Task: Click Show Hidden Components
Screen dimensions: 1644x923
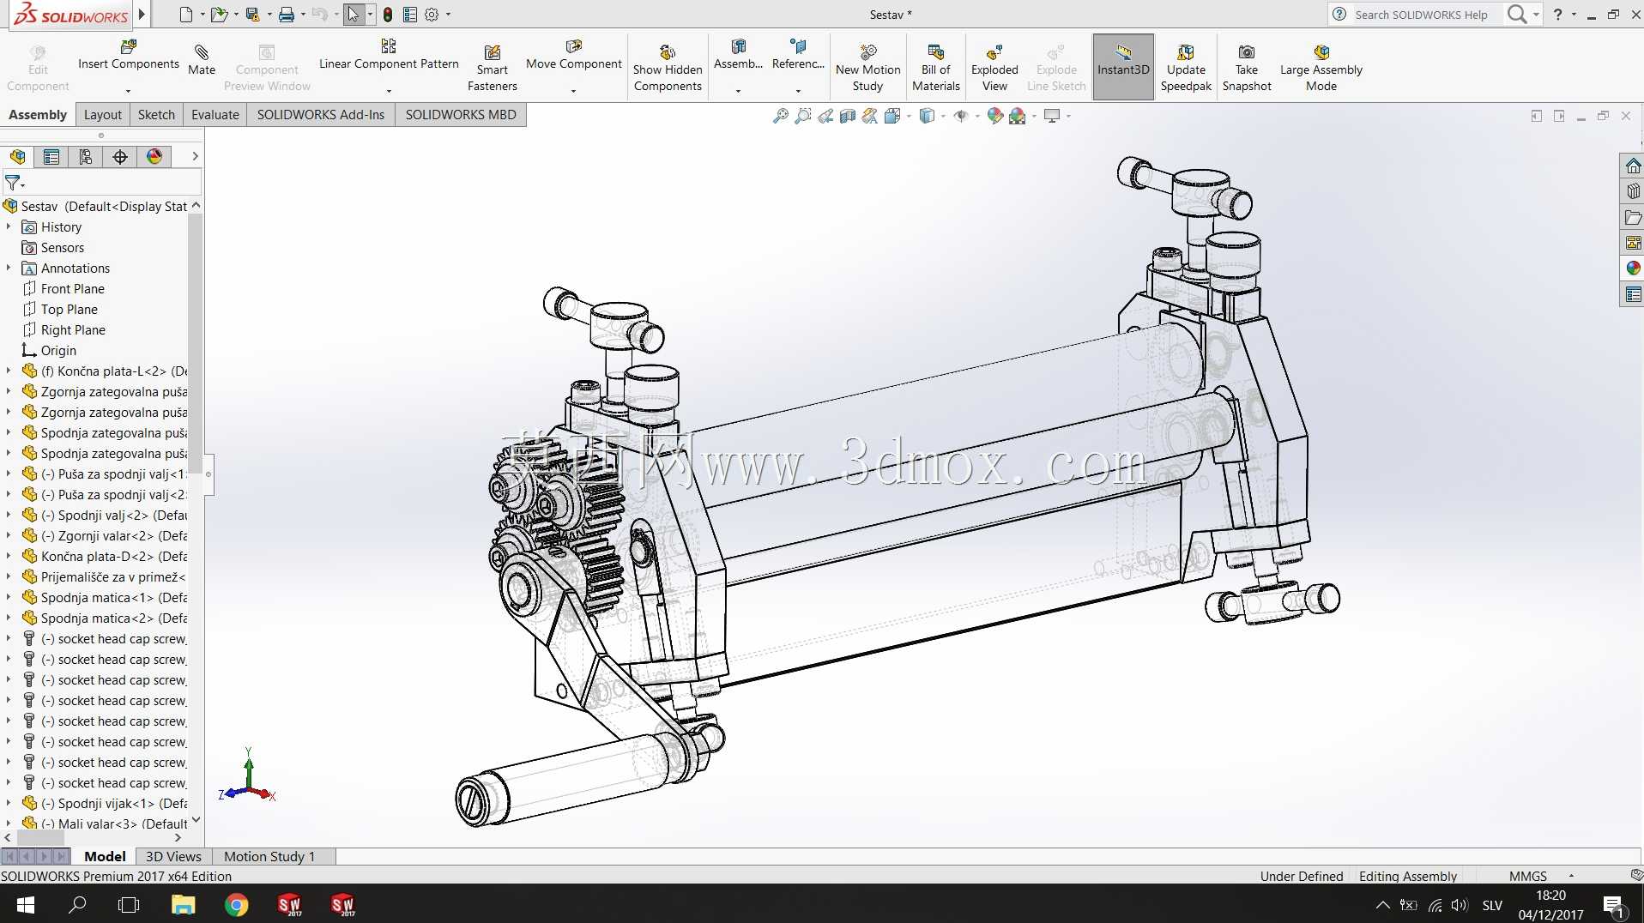Action: pos(668,67)
